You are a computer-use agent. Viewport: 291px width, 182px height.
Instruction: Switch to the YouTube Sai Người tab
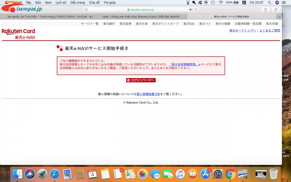(47, 16)
